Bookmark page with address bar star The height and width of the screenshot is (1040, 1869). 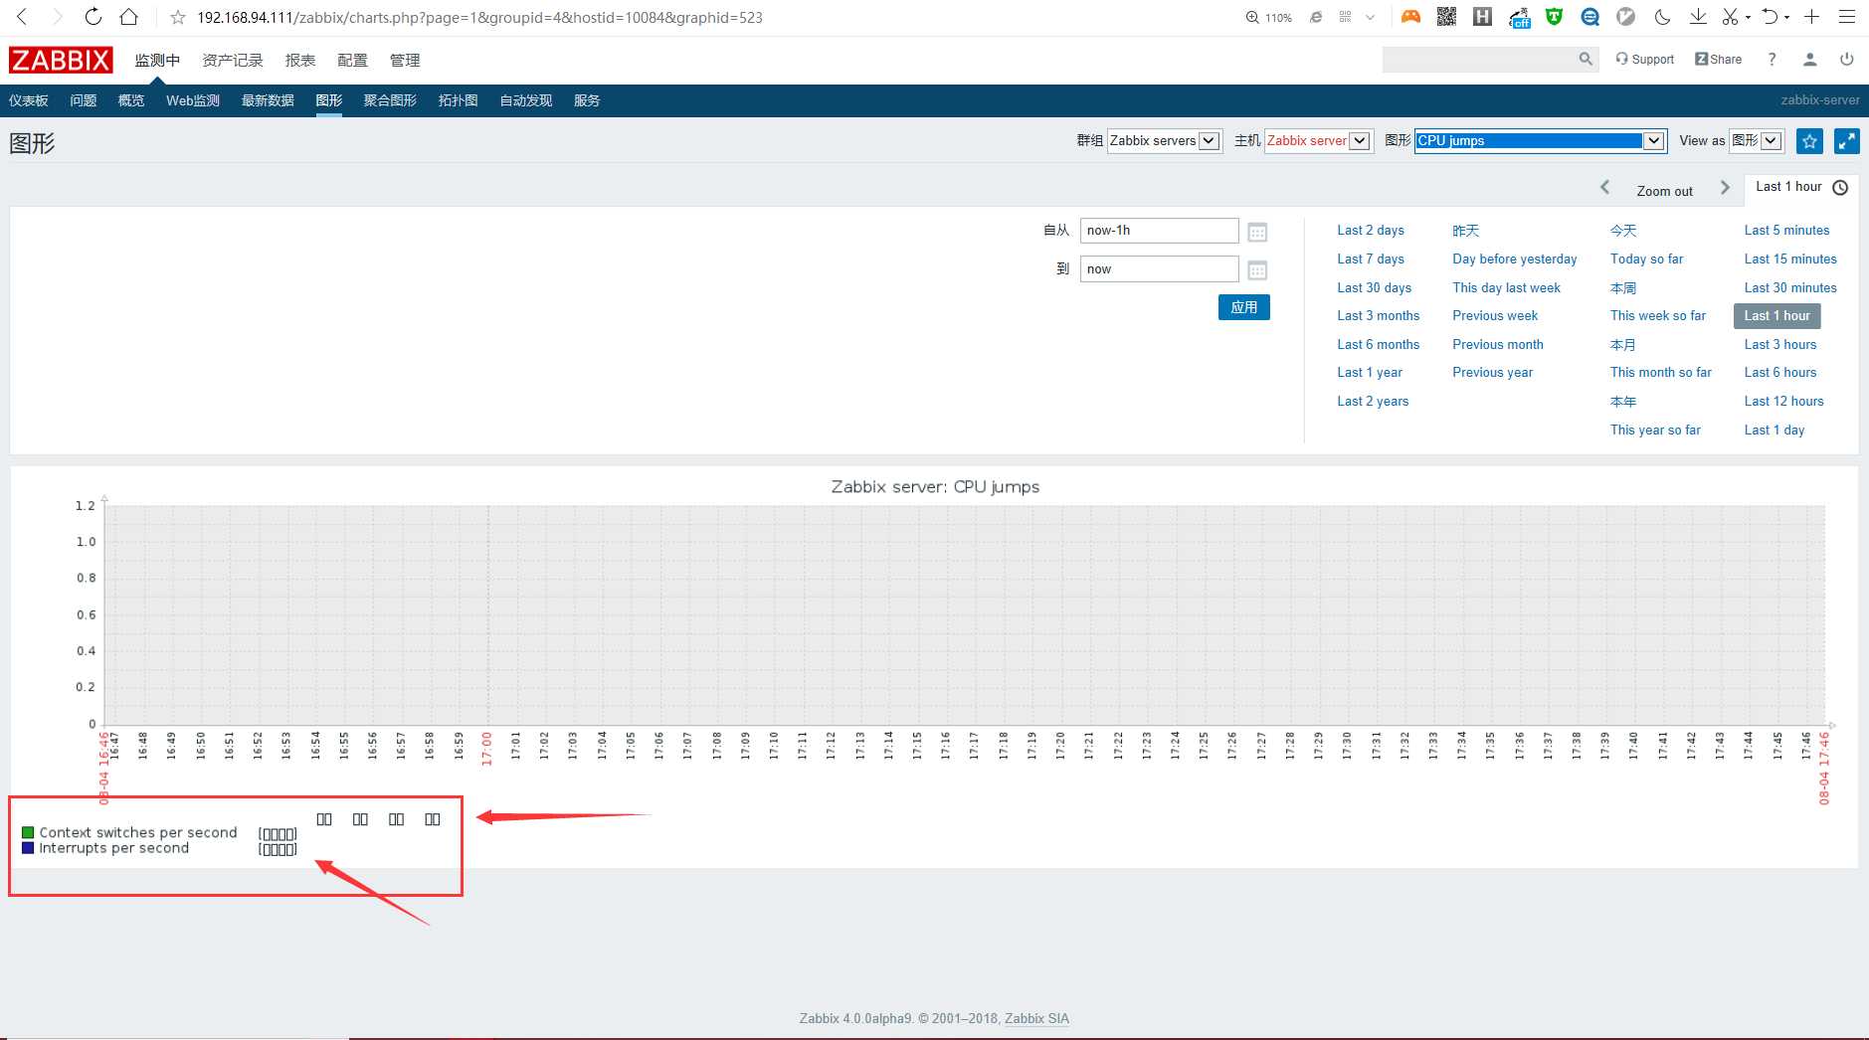point(178,17)
